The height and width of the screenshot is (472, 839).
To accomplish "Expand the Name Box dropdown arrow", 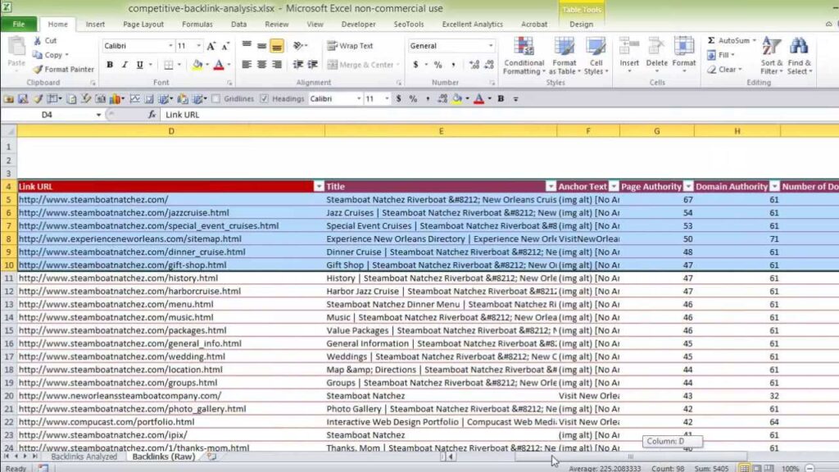I will 98,115.
